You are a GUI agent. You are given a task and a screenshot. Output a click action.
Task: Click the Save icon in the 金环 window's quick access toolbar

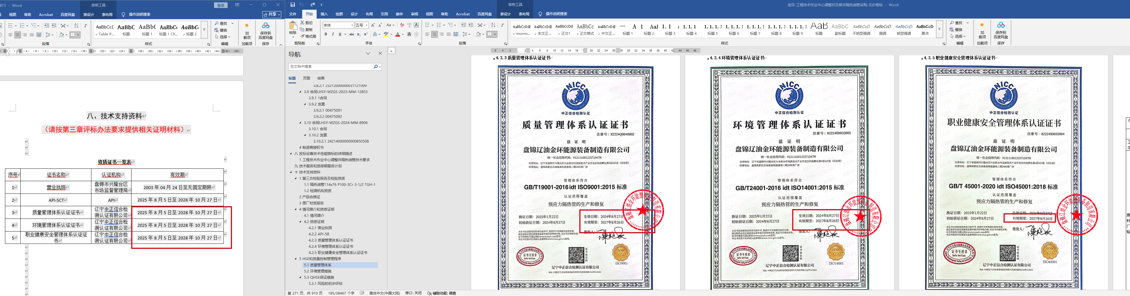(x=292, y=5)
